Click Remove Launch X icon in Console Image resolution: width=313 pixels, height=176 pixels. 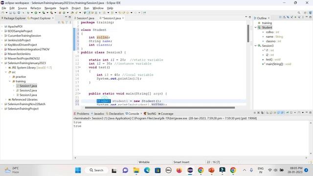(259, 113)
